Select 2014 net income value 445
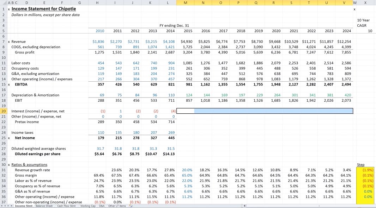The width and height of the screenshot is (376, 208). coord(171,138)
